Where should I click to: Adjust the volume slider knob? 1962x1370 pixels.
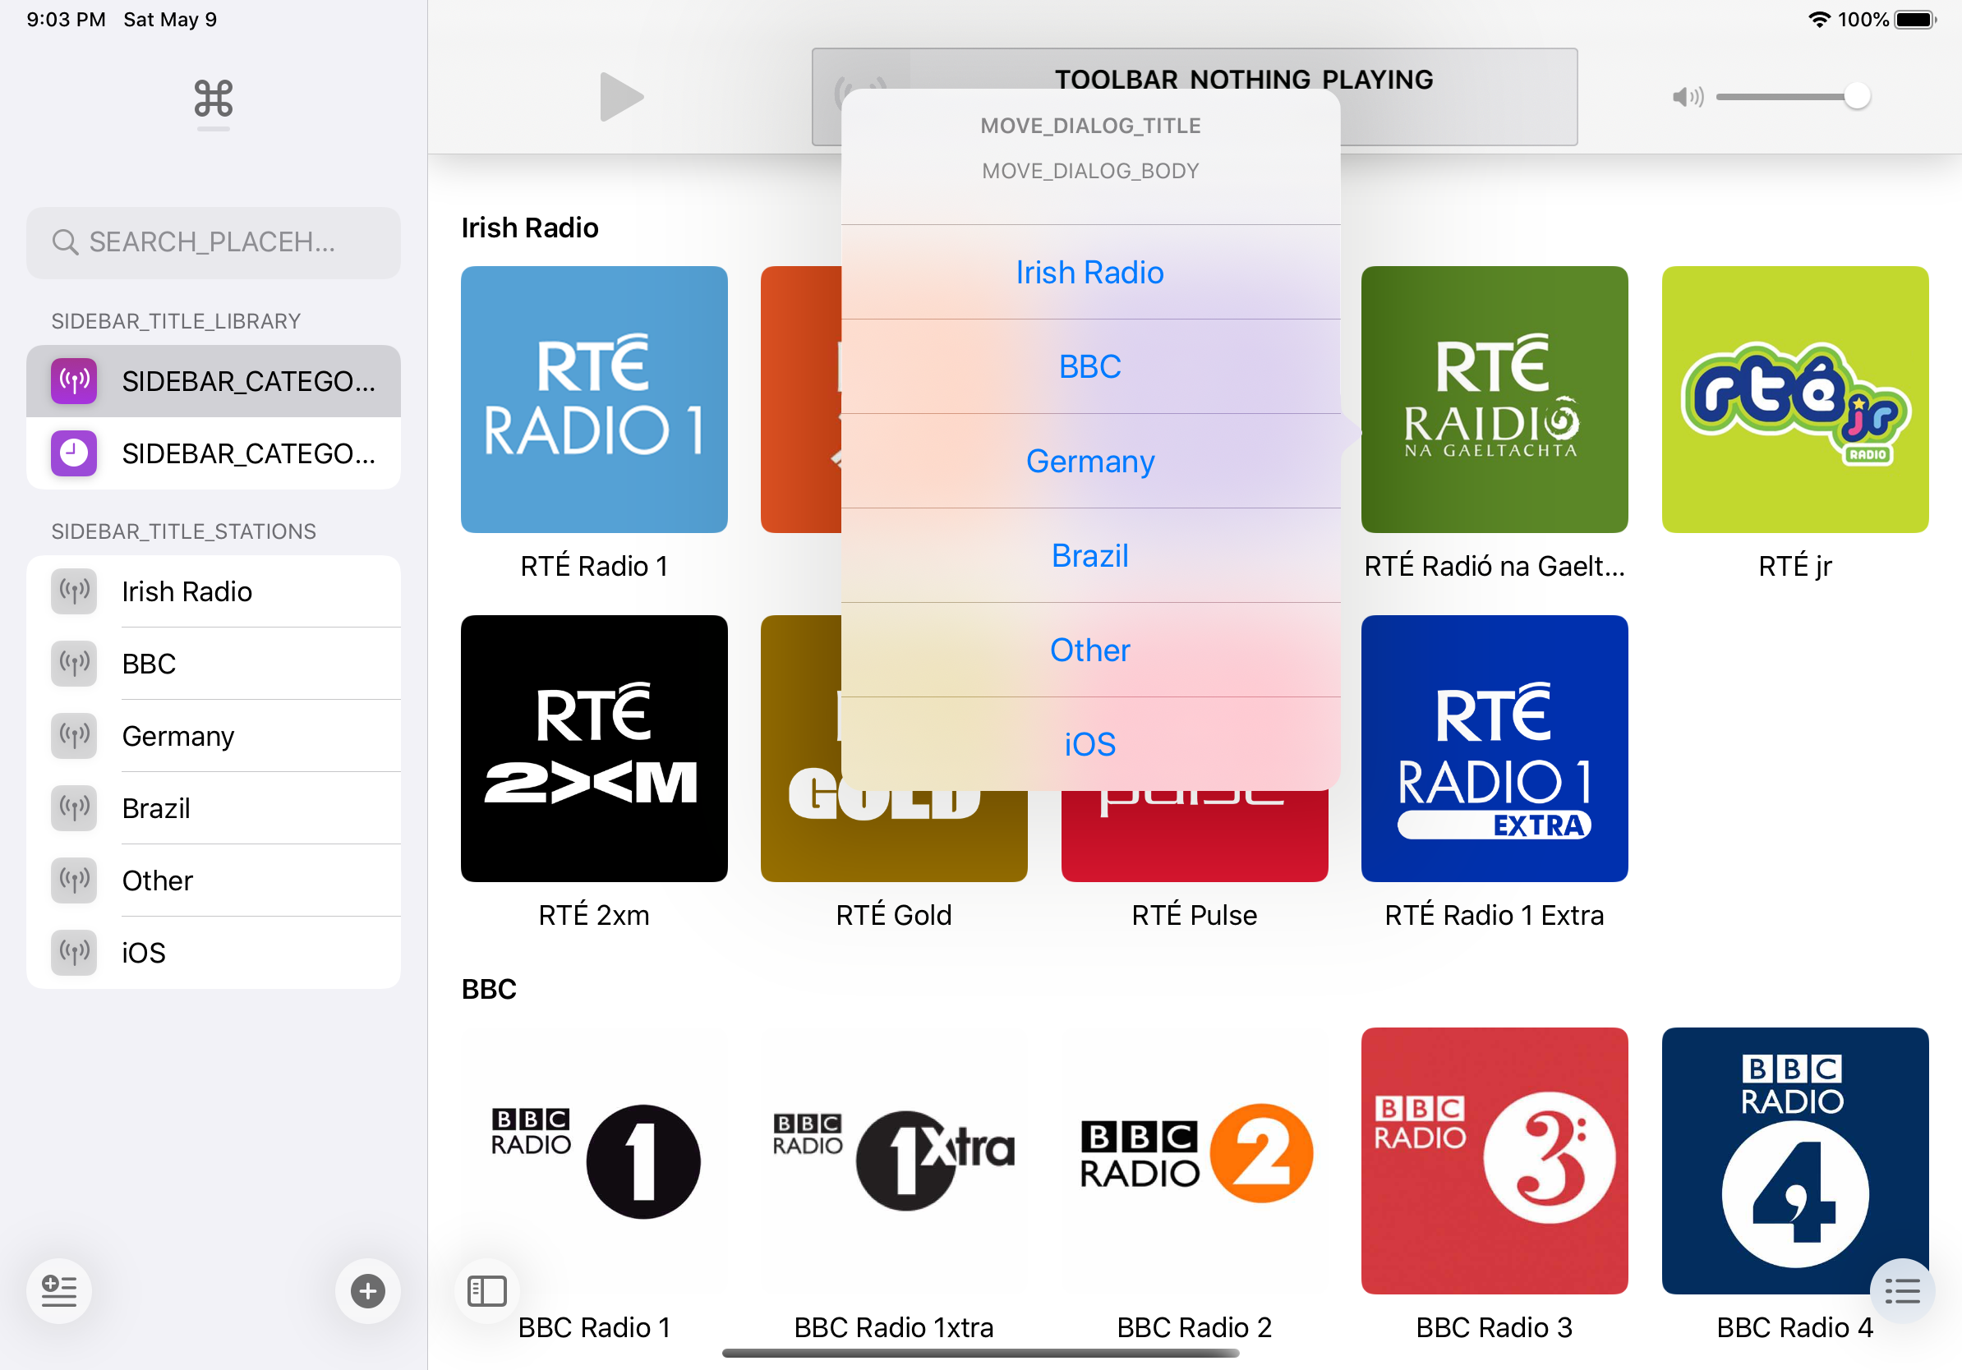(1856, 97)
